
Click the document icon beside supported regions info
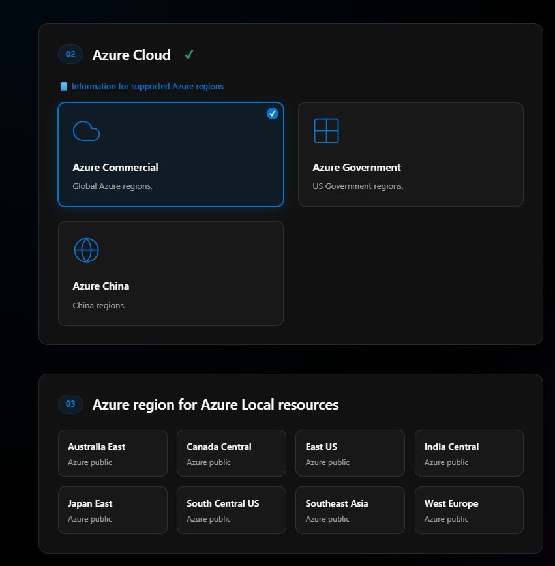click(x=64, y=87)
